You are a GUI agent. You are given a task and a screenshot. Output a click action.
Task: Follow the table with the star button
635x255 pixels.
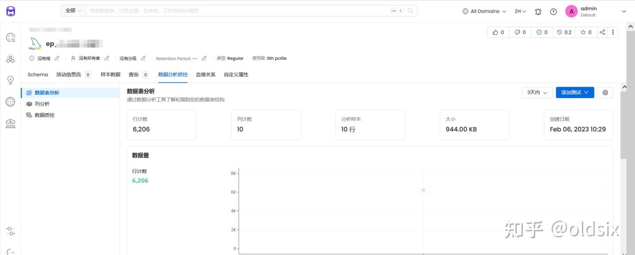(586, 32)
